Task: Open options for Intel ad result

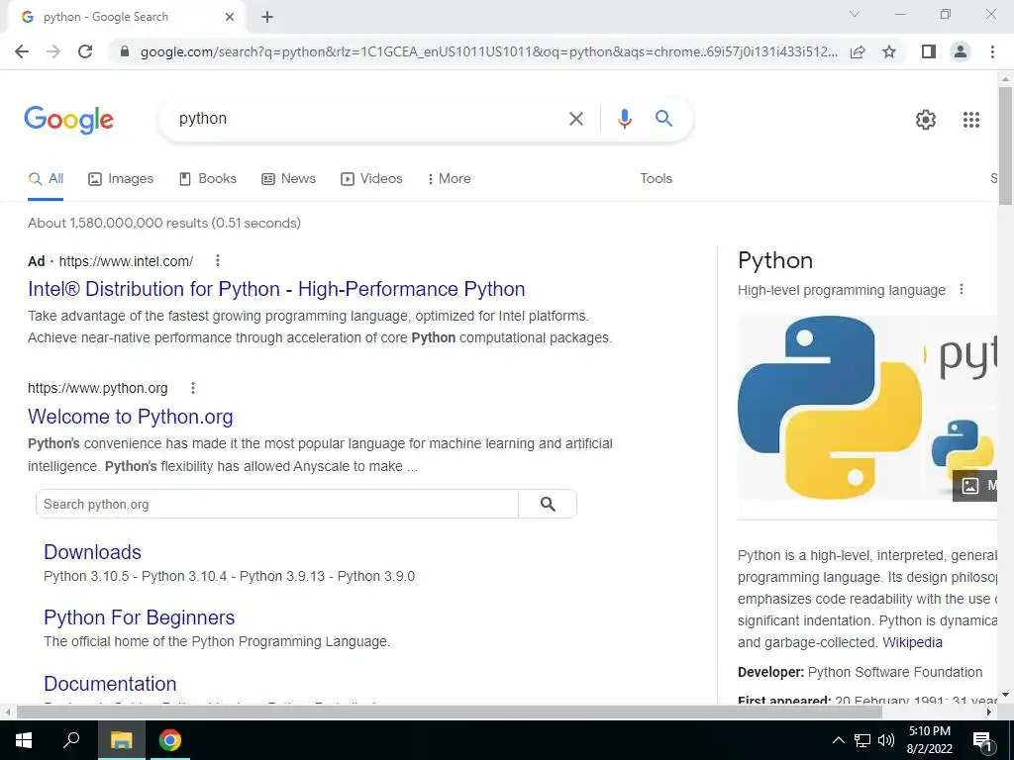Action: pyautogui.click(x=218, y=260)
